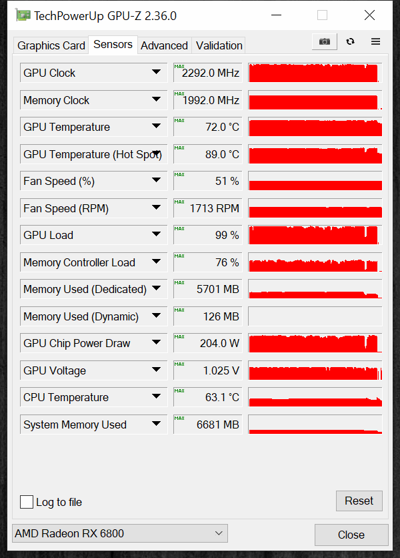400x558 pixels.
Task: Click the MAX indicator on GPU Clock value
Action: [179, 66]
